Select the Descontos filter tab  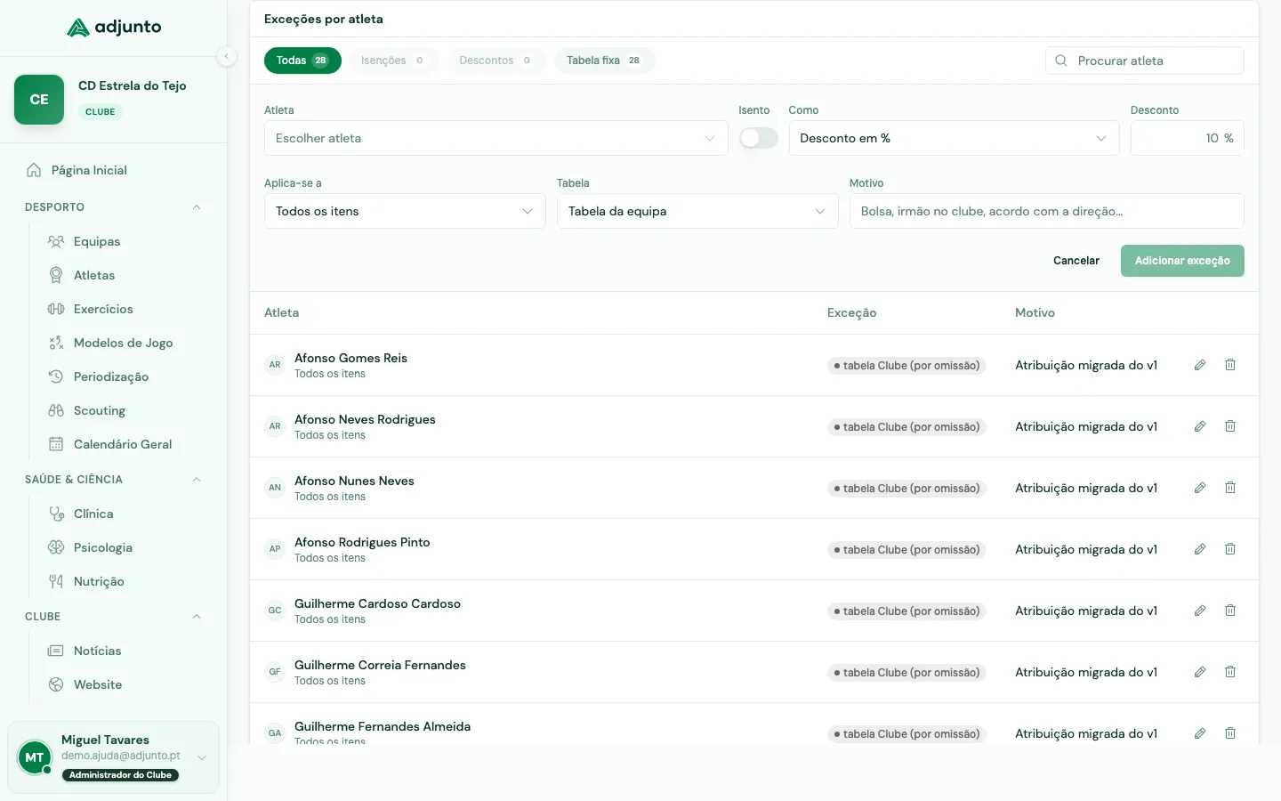click(496, 61)
